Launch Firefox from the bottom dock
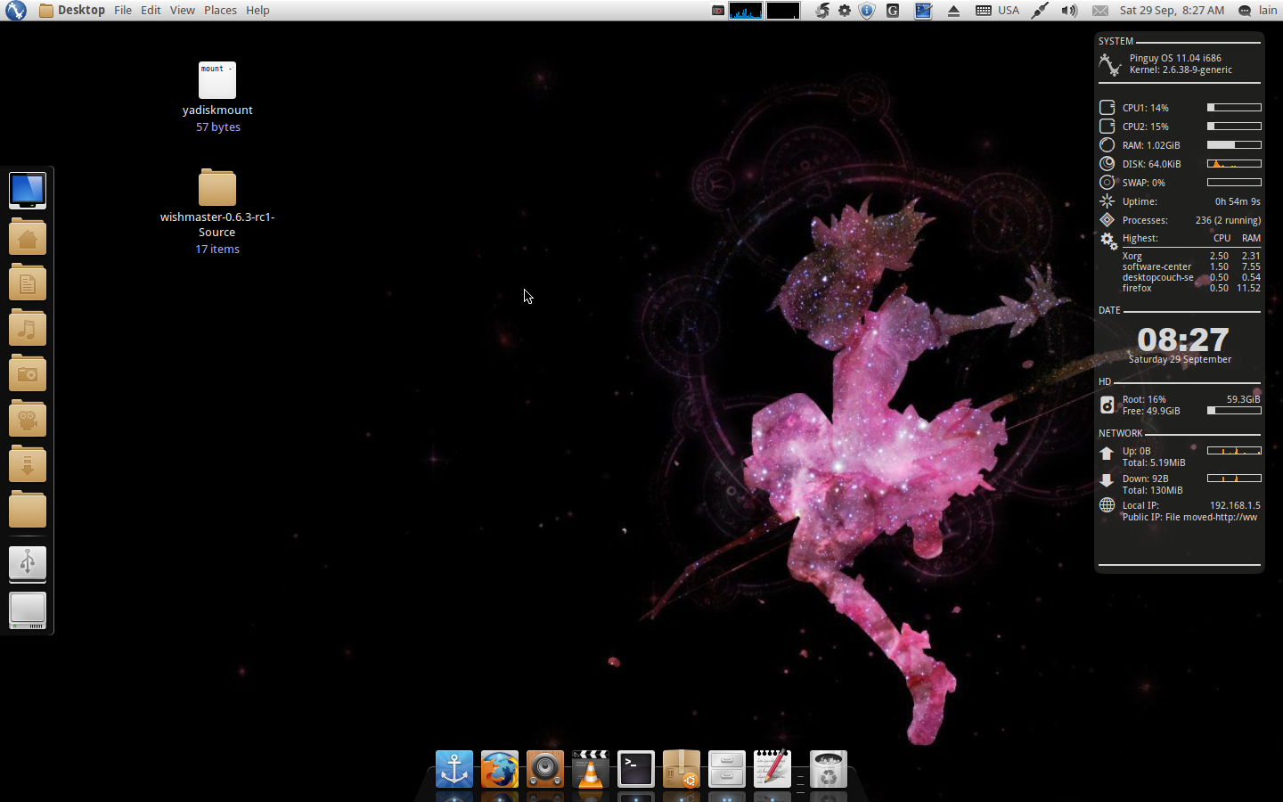The image size is (1283, 802). [499, 769]
